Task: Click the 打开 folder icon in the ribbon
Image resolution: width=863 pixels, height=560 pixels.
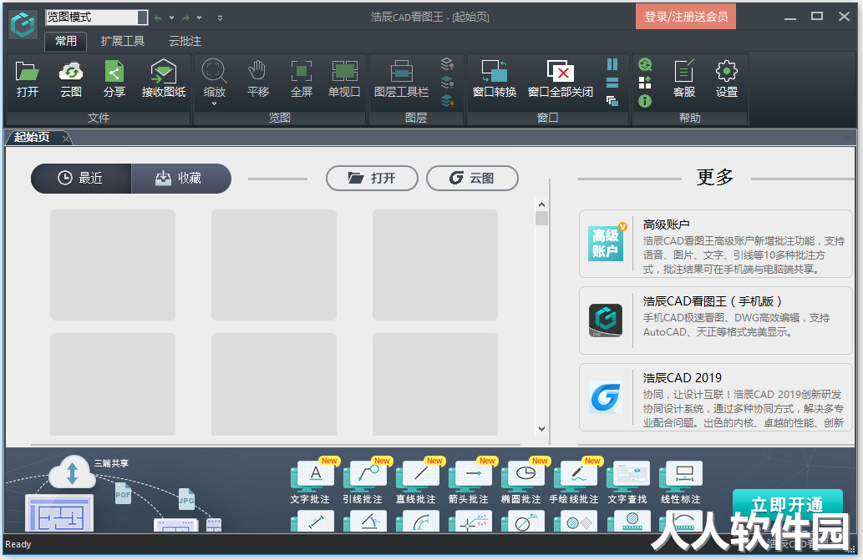Action: coord(27,72)
